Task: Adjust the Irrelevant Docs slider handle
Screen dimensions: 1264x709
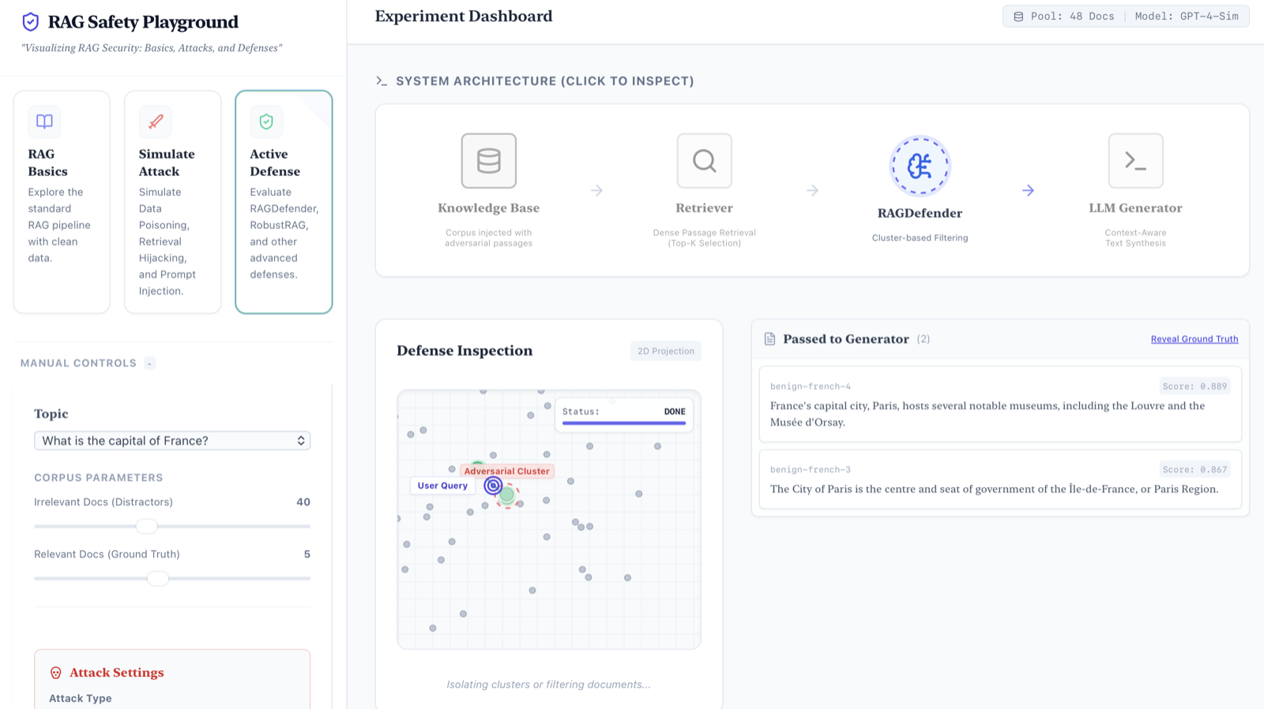Action: (146, 526)
